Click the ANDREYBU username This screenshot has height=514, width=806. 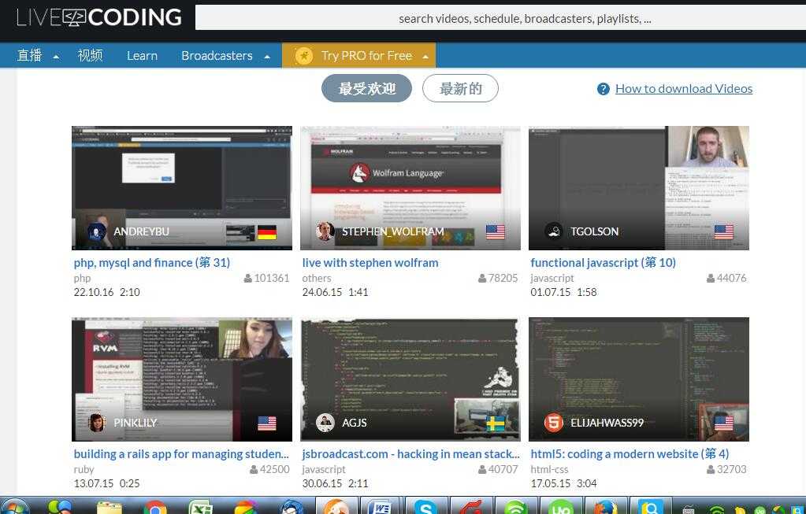coord(141,231)
